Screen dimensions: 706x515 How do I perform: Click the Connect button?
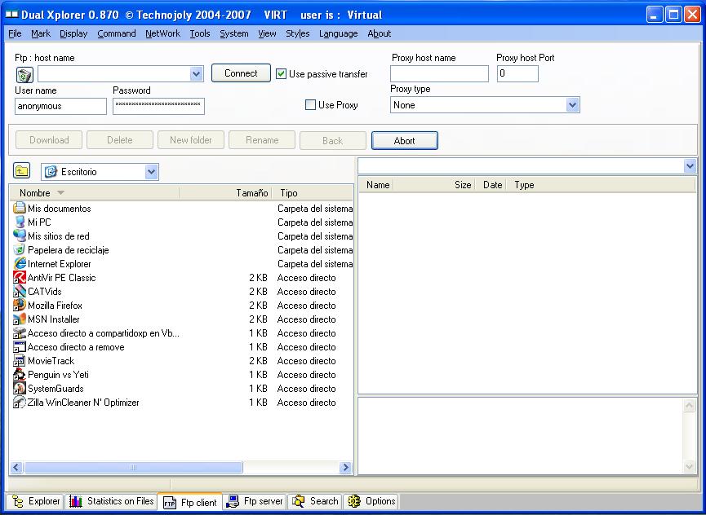click(241, 73)
